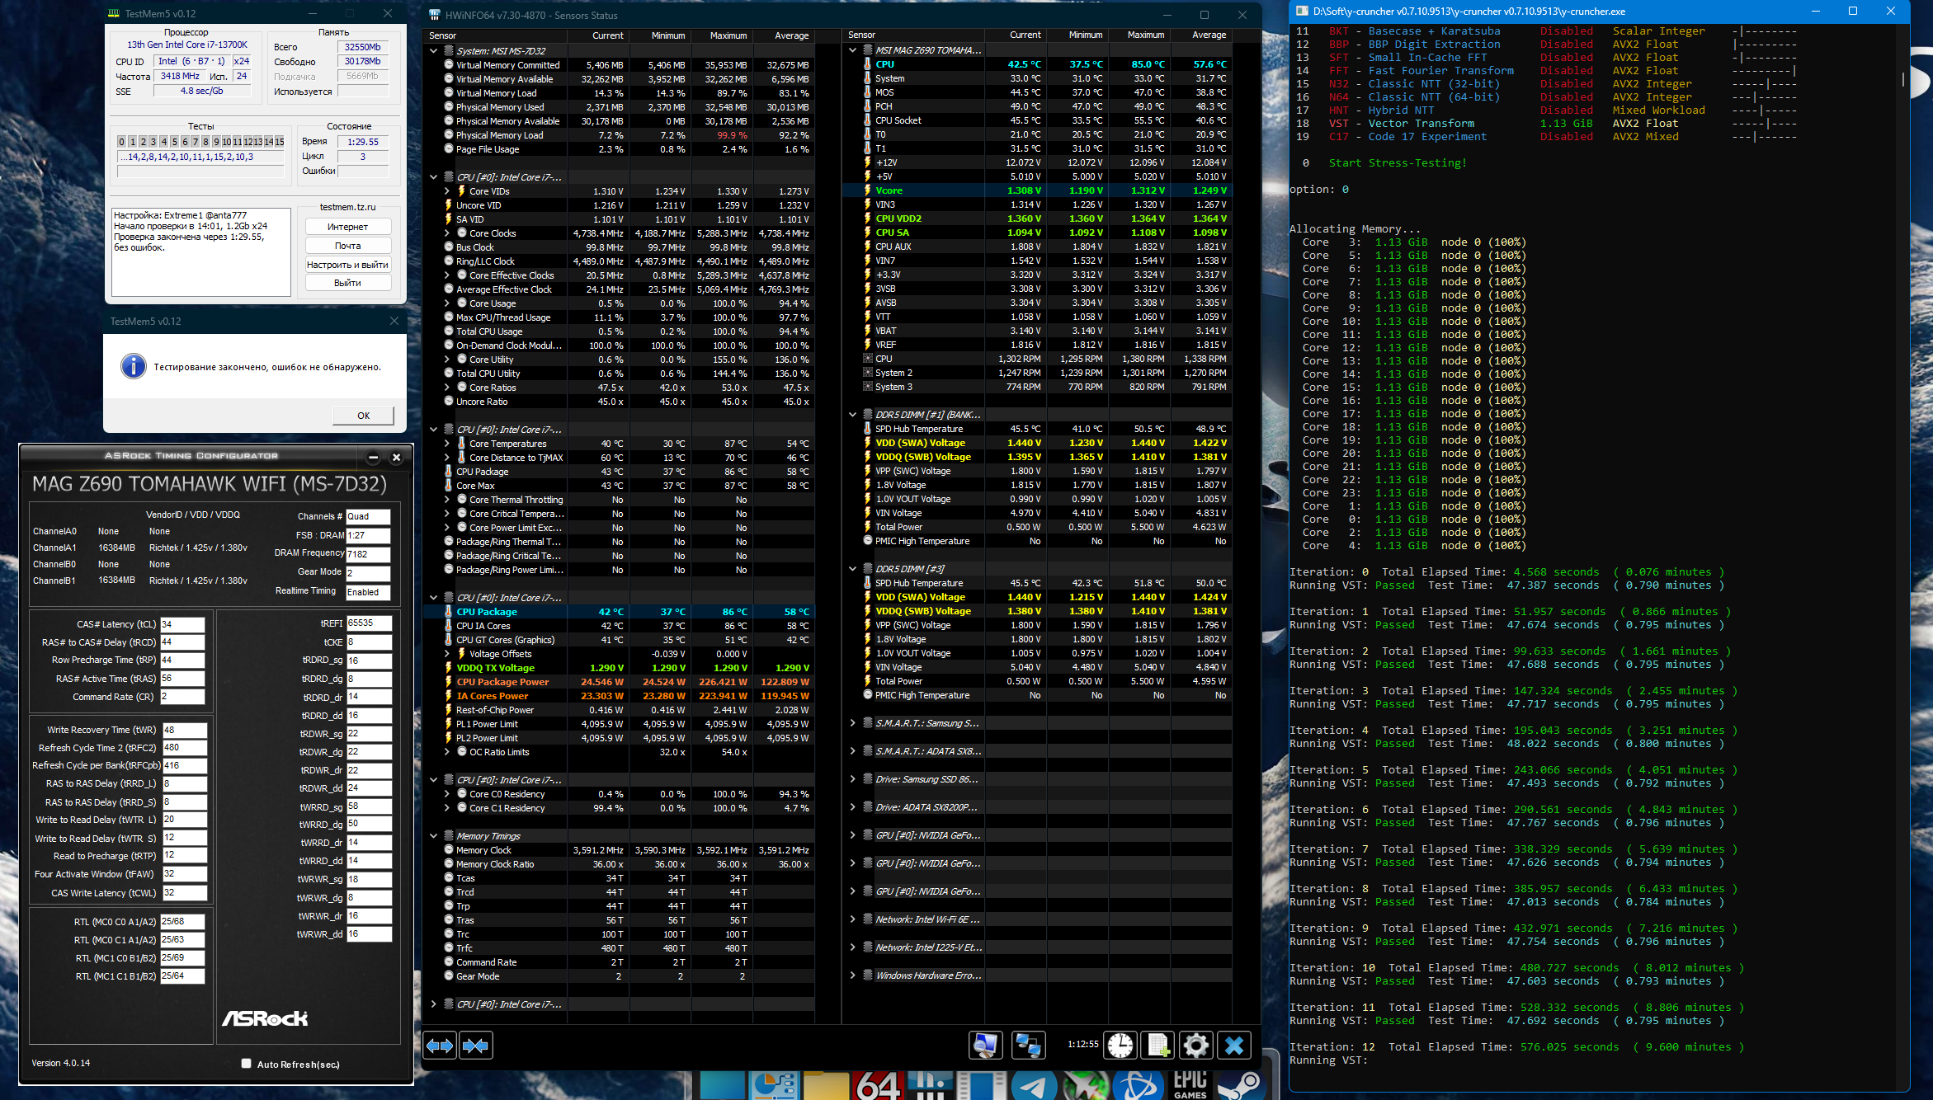Expand the S.M.A.R.T.: Samsung sensor group

852,723
